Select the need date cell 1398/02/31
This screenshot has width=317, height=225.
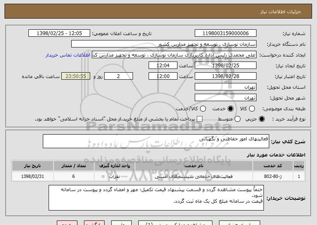pyautogui.click(x=33, y=176)
